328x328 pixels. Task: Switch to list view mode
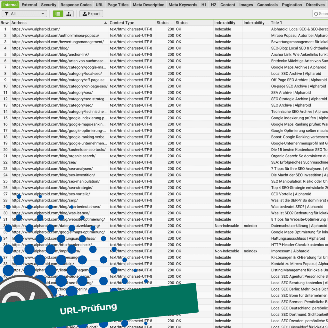[x=58, y=14]
